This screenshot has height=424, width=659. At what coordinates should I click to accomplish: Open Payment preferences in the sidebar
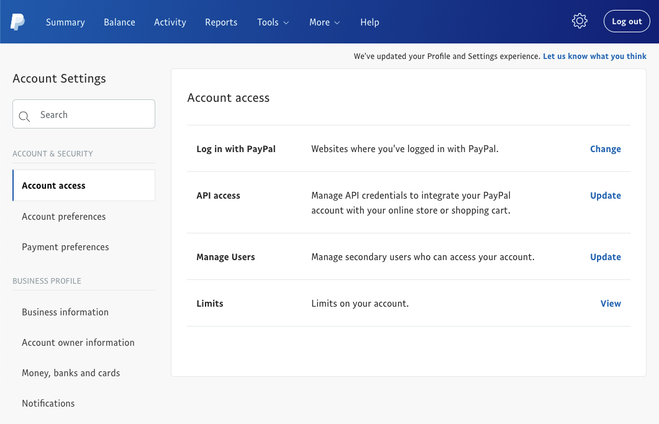pos(65,247)
